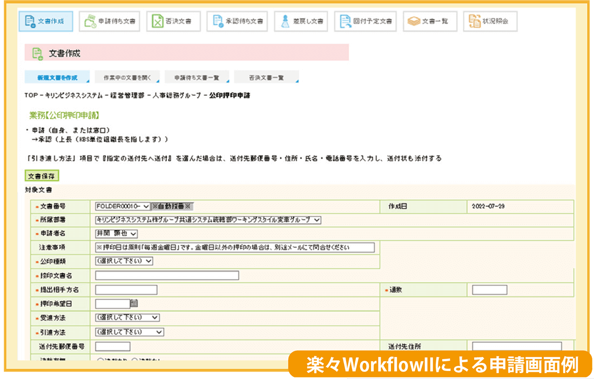Open 申請待ち文書 from top toolbar
Image resolution: width=594 pixels, height=379 pixels.
coord(110,21)
